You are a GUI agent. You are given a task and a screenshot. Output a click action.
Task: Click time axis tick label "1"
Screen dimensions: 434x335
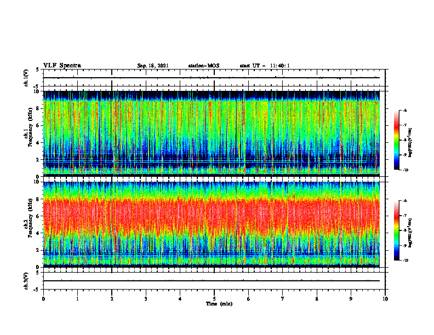(x=77, y=299)
